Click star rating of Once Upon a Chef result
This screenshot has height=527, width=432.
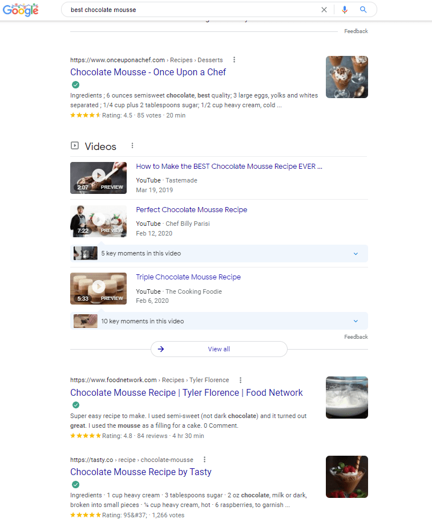(x=86, y=115)
